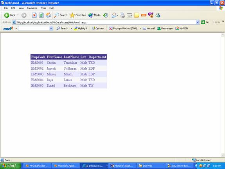
Task: Open the MSN Messenger buddy icon
Action: [x=158, y=15]
